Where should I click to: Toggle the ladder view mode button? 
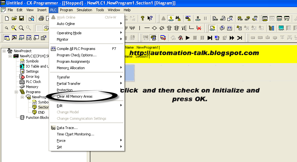coord(265,18)
